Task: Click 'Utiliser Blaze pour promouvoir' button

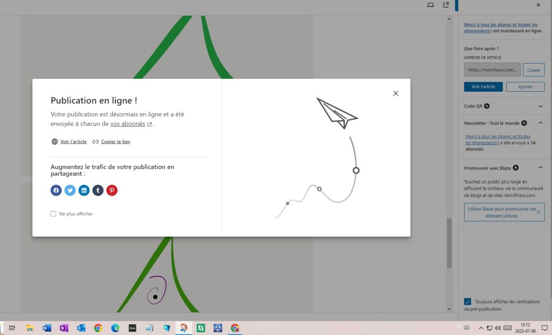Action: (504, 212)
